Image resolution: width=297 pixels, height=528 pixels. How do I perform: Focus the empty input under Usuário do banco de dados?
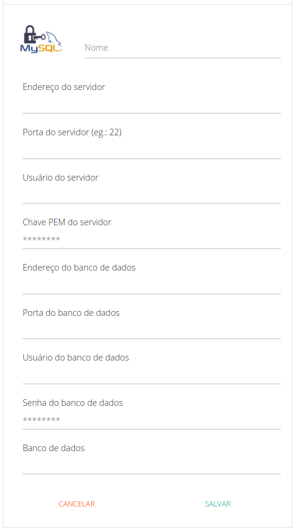tap(152, 375)
